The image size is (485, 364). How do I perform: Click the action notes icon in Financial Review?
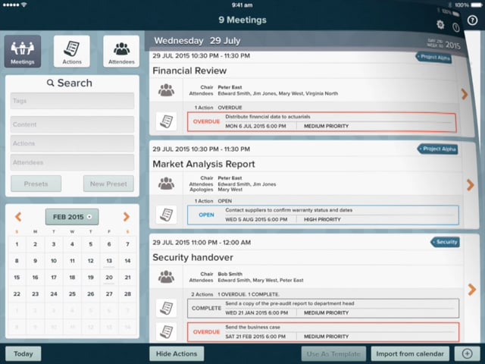[x=166, y=121]
